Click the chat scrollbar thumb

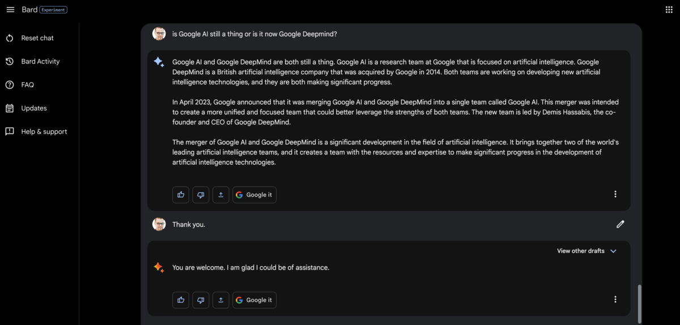click(640, 303)
